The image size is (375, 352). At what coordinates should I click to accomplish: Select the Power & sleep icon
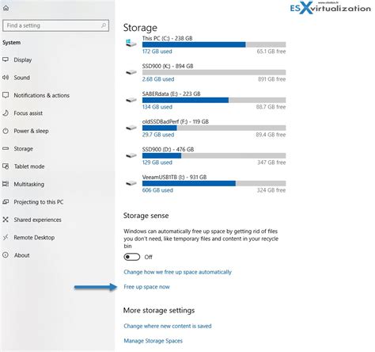click(6, 131)
